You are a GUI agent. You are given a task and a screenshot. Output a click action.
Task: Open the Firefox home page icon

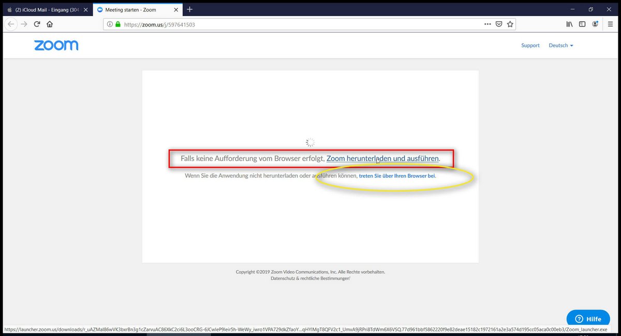point(50,24)
